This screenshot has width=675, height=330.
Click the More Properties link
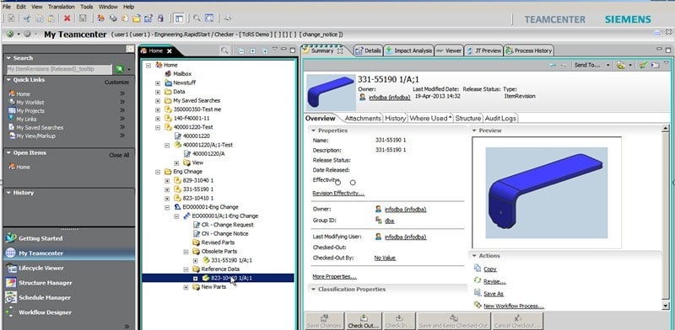(x=334, y=277)
